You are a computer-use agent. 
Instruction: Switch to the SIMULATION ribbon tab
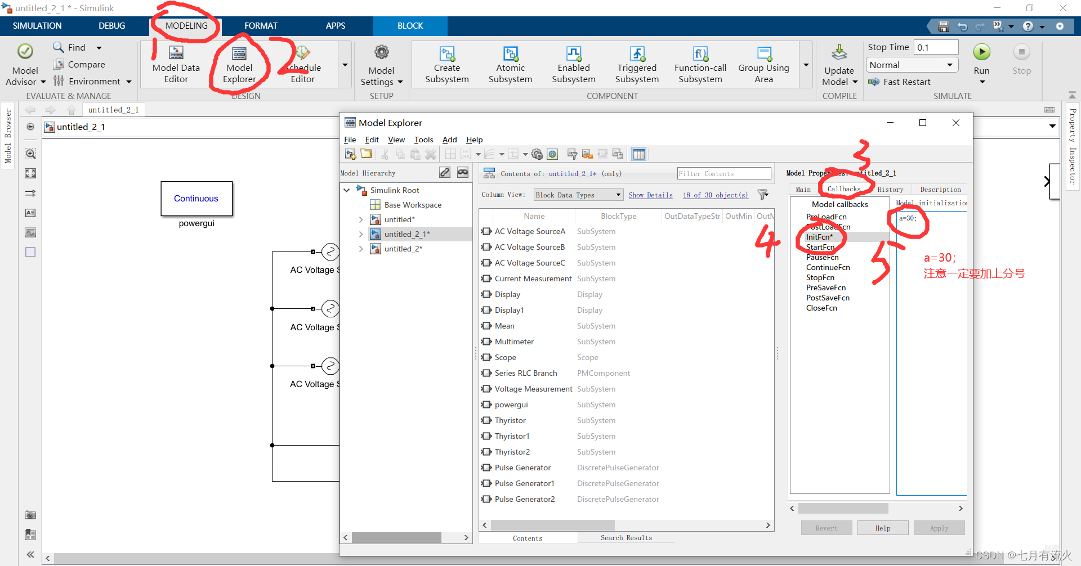tap(37, 26)
